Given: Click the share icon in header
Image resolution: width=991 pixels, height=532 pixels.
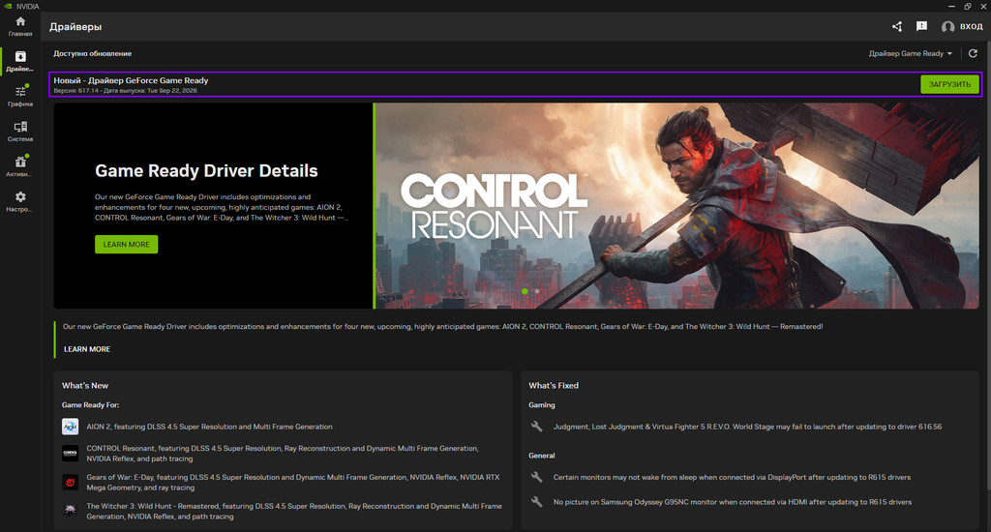Looking at the screenshot, I should [897, 26].
